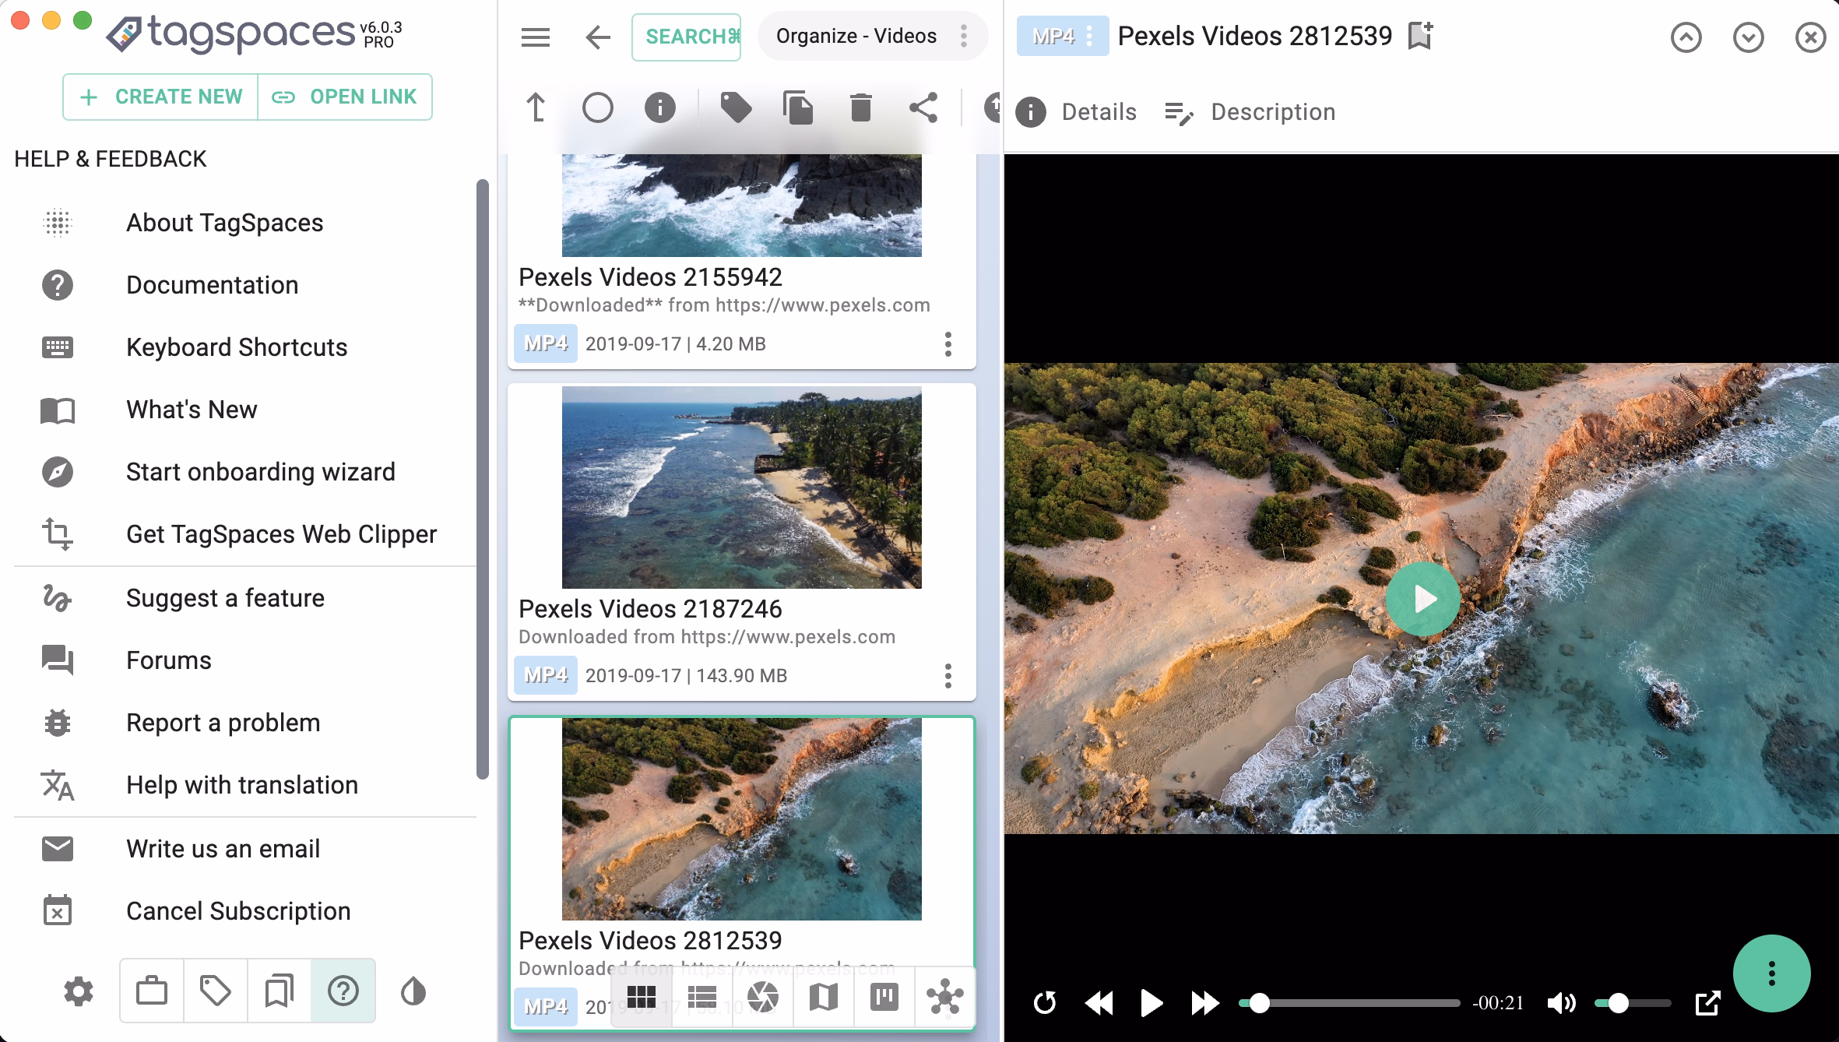Click MP4 tag on Pexels Videos 2155942
The image size is (1839, 1042).
tap(546, 343)
